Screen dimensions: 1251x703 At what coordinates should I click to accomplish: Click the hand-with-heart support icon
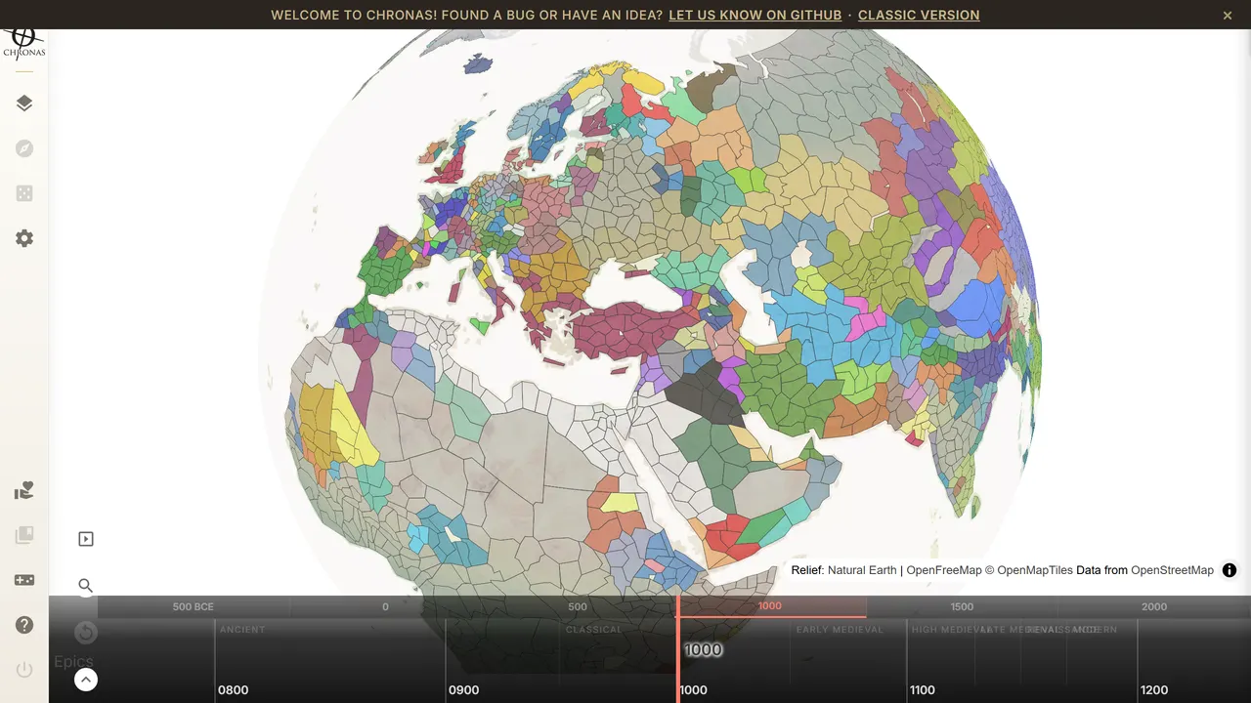24,490
